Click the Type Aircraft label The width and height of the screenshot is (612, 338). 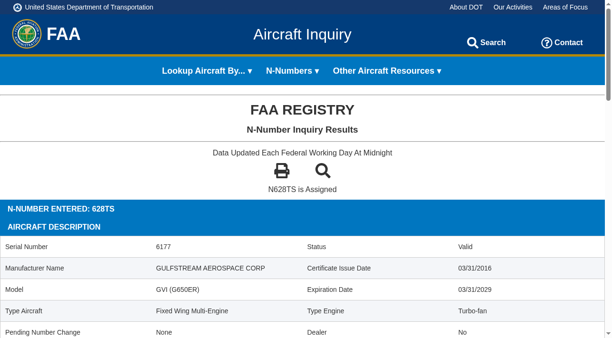pyautogui.click(x=24, y=311)
